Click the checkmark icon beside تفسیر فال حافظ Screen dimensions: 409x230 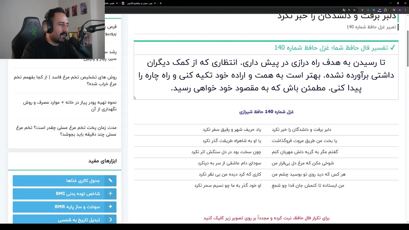[392, 48]
